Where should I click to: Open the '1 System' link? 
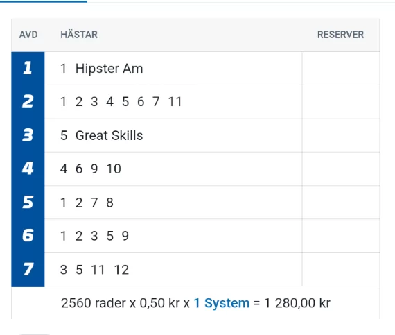coord(222,302)
